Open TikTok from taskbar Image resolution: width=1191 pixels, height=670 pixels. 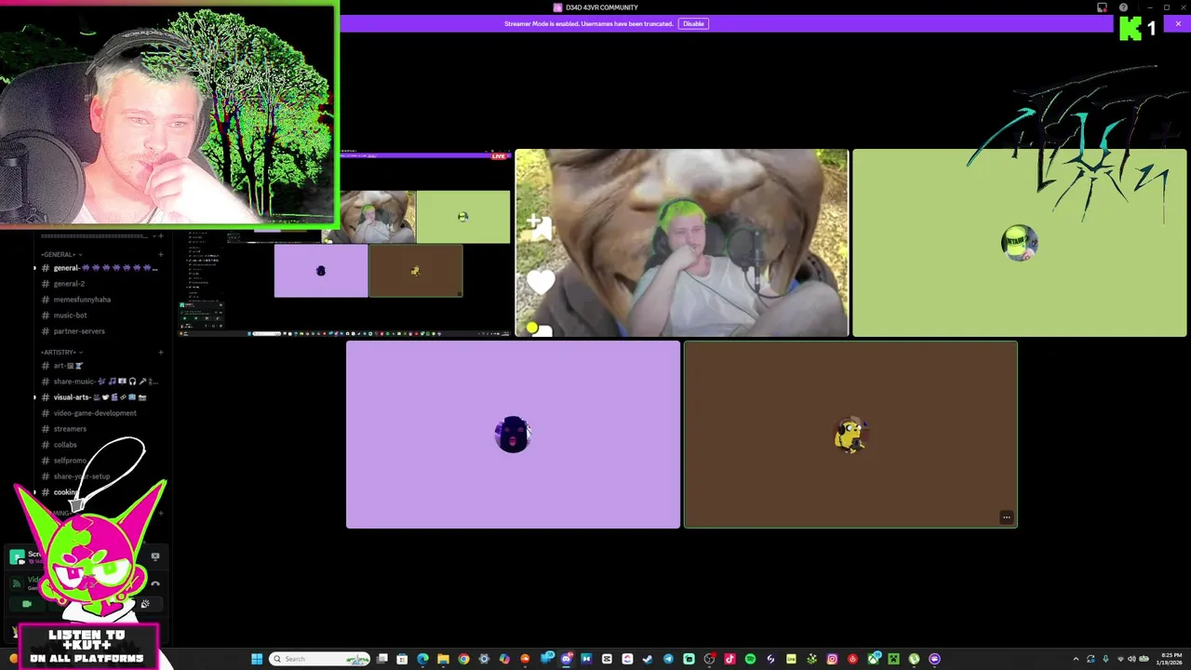[729, 659]
